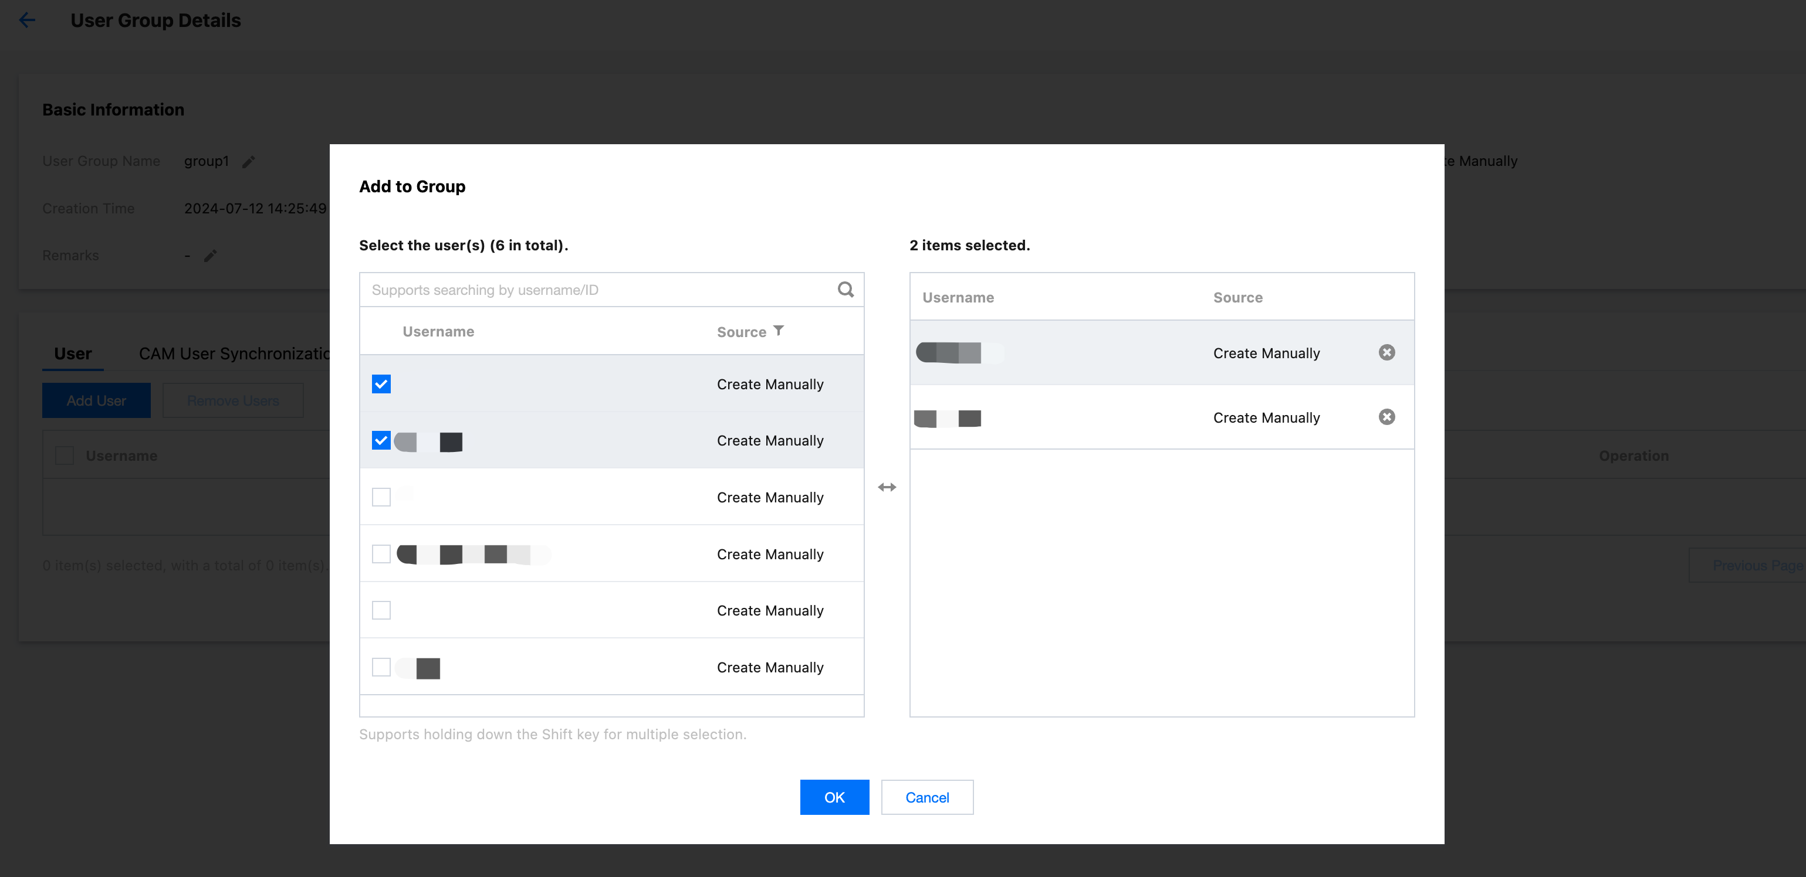Switch to the User tab
Viewport: 1806px width, 877px height.
(73, 353)
